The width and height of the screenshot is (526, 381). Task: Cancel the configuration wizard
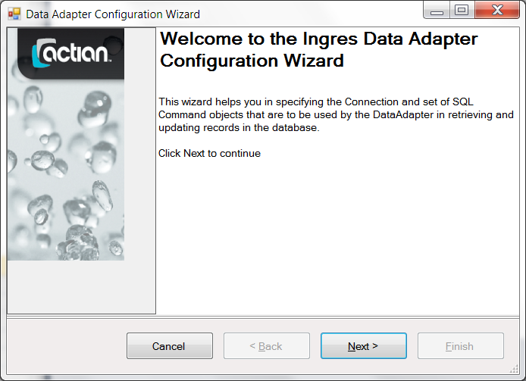coord(169,346)
